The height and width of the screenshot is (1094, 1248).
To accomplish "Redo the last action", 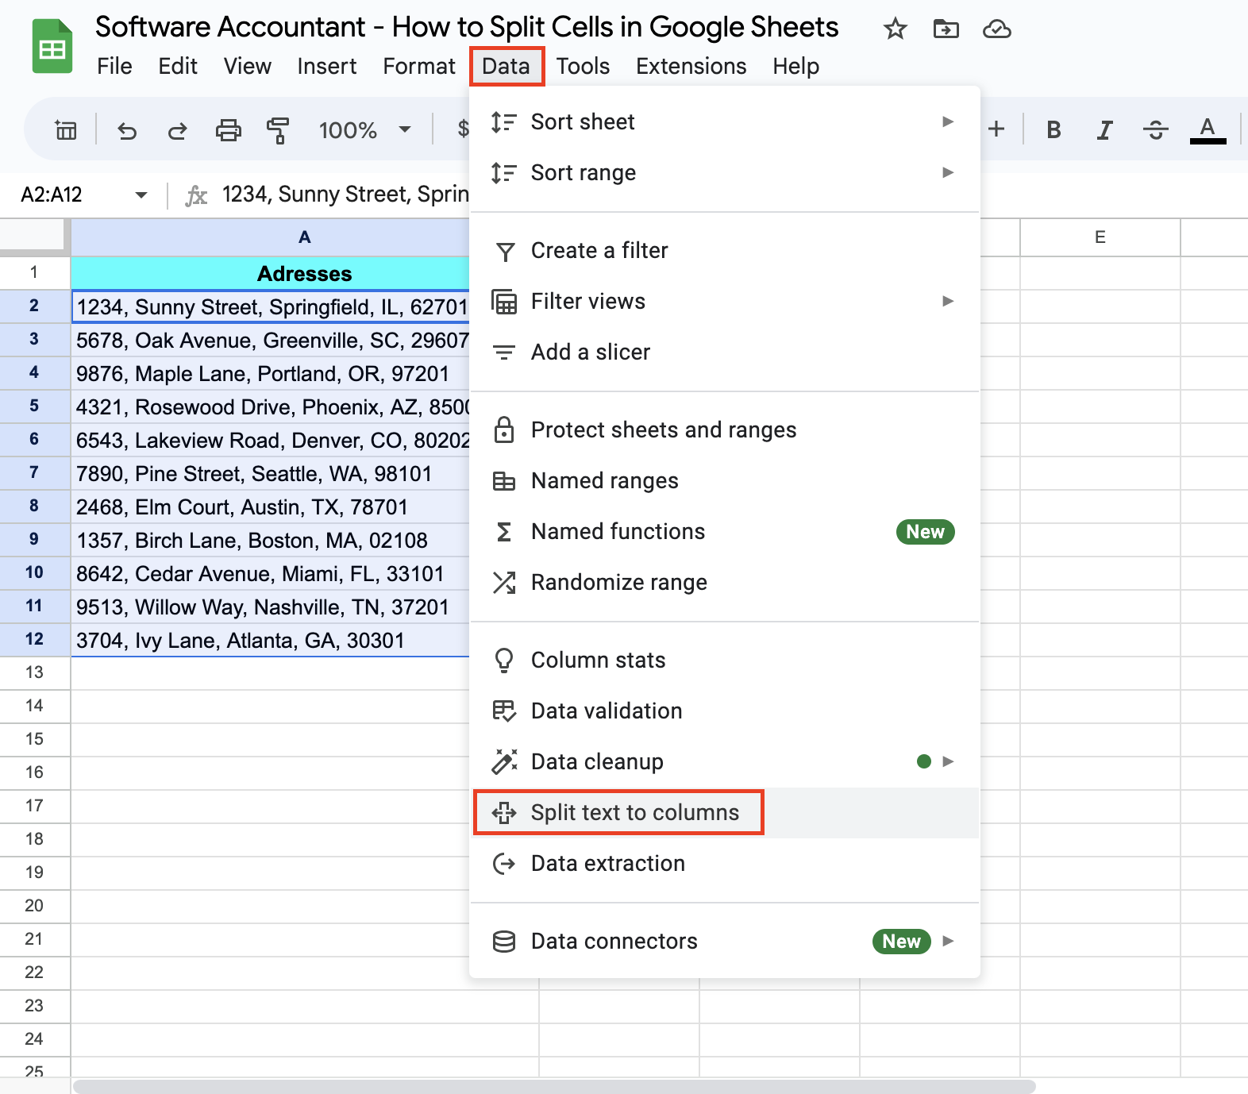I will pyautogui.click(x=177, y=129).
